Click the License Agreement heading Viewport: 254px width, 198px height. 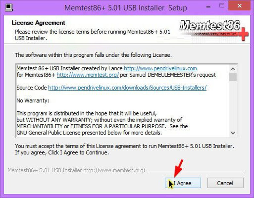38,23
